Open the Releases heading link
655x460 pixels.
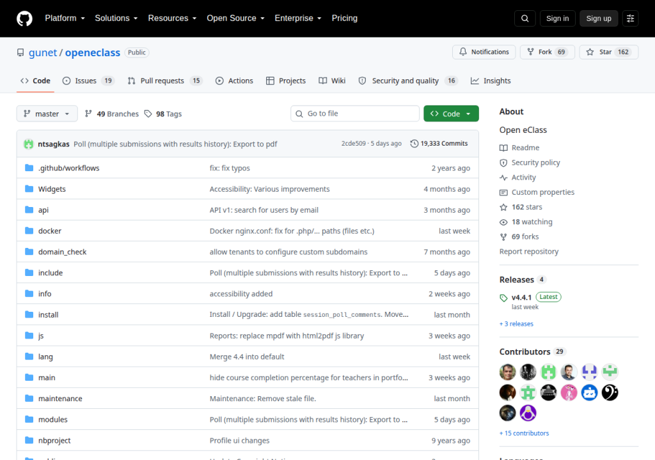point(517,280)
